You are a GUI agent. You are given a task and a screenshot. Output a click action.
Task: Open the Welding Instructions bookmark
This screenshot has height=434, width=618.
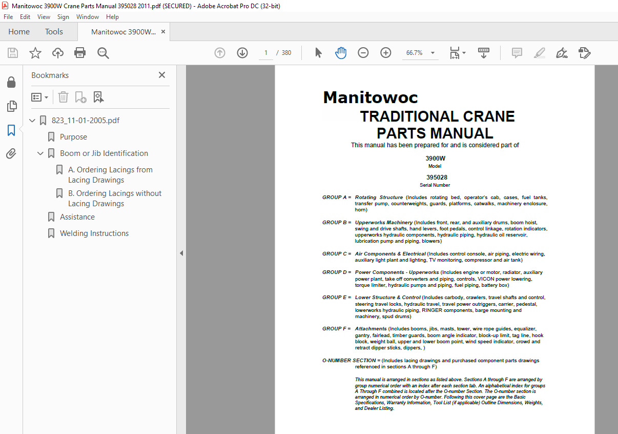tap(94, 233)
